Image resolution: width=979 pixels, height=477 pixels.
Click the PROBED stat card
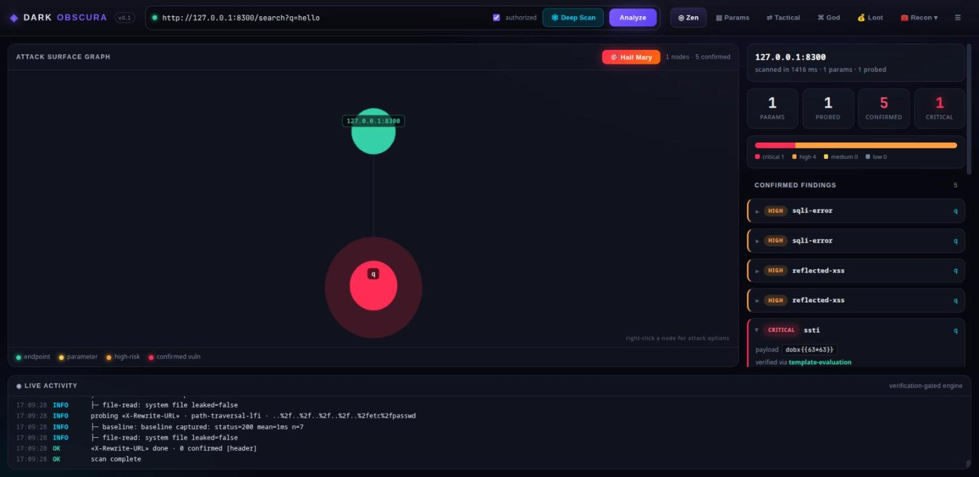coord(828,108)
